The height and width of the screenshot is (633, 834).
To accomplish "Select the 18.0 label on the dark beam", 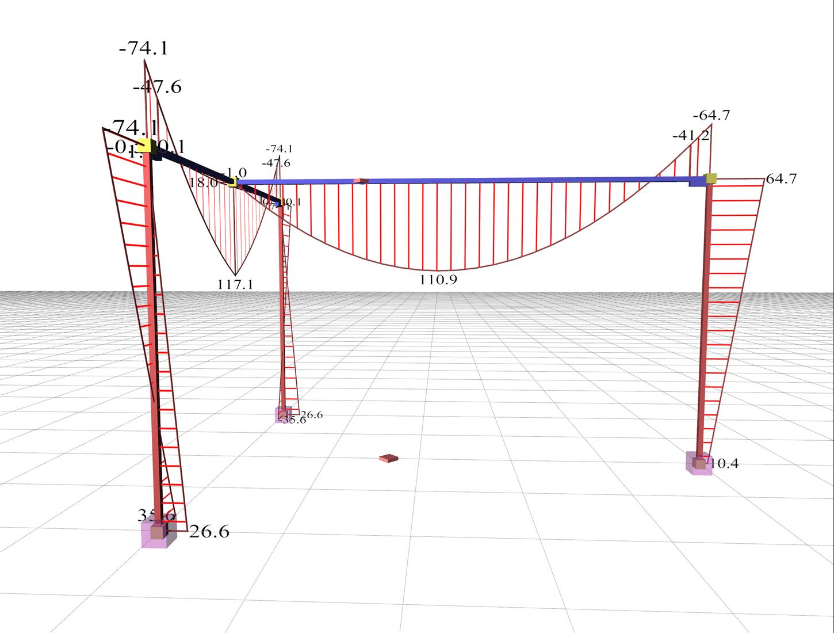I will (x=202, y=182).
